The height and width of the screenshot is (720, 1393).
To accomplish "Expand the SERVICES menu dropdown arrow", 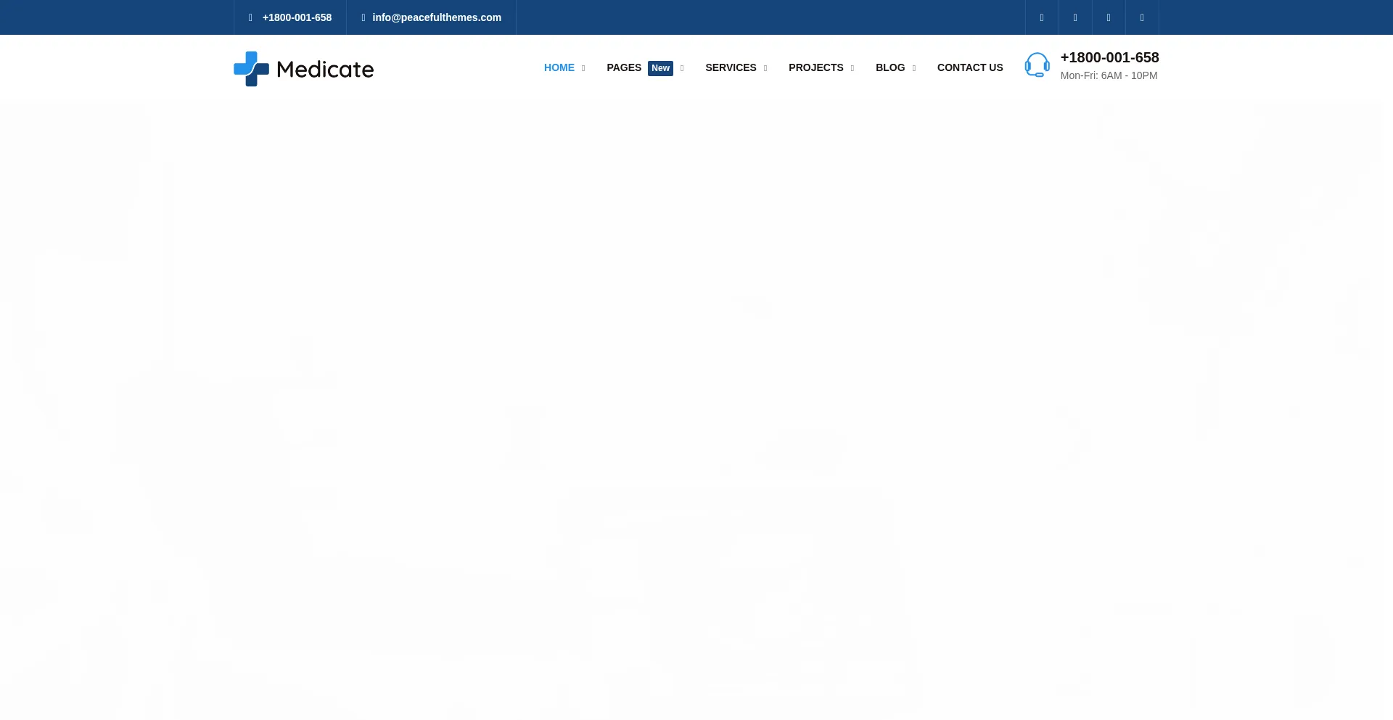I will (765, 68).
